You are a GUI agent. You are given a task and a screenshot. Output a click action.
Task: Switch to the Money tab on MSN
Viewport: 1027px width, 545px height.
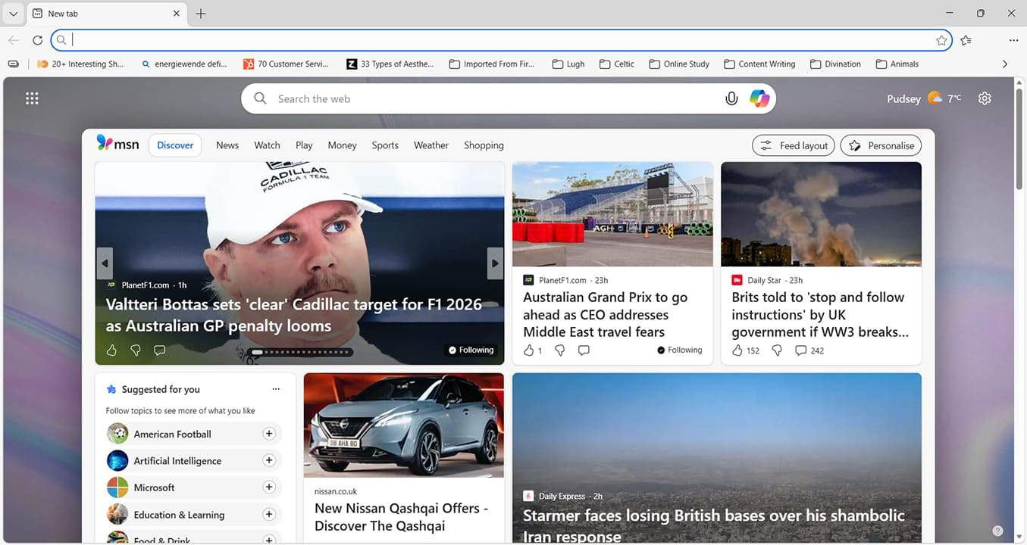point(342,145)
